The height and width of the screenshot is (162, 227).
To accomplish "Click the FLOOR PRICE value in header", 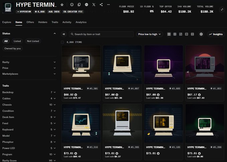I will click(x=129, y=12).
